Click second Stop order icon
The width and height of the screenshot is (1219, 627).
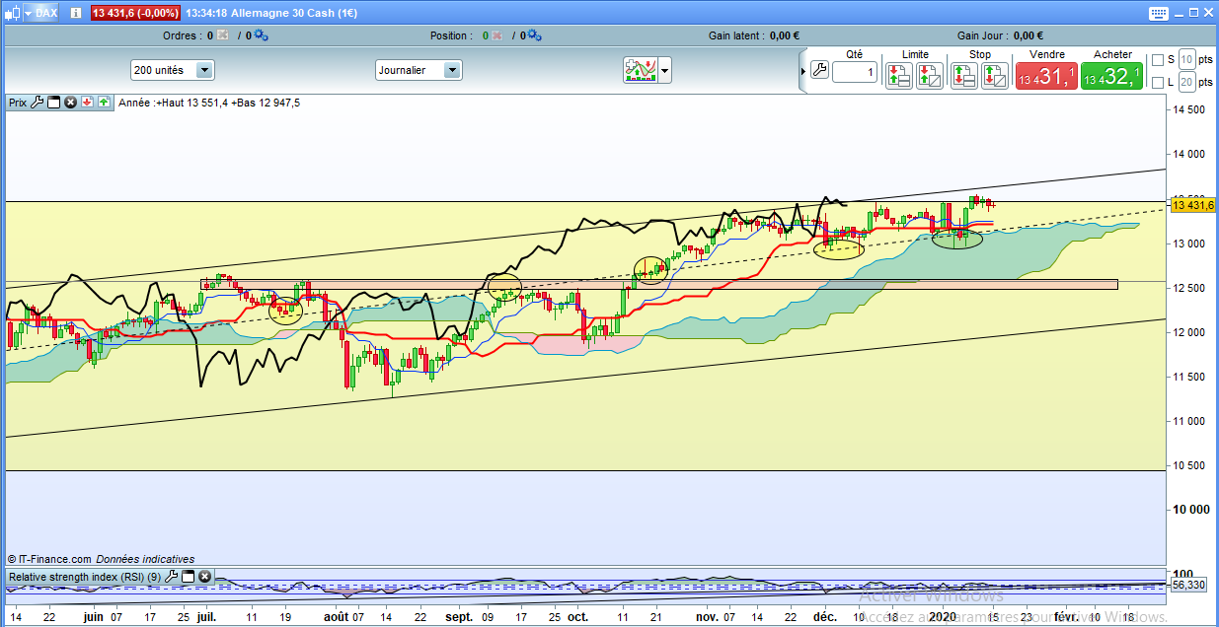click(994, 75)
